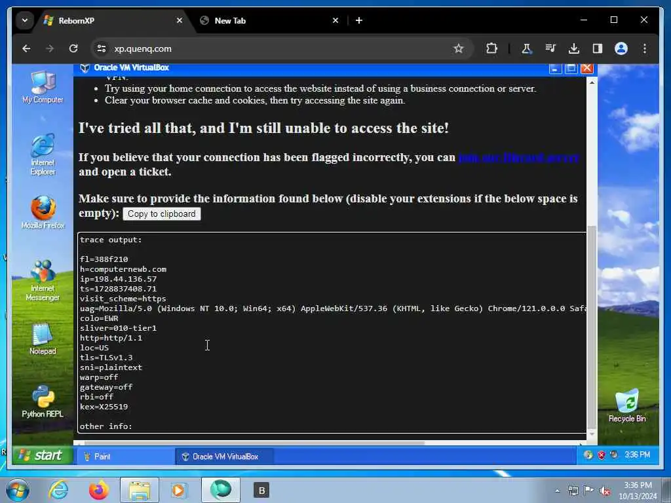
Task: Click text line colo=EWR
Action: (99, 318)
